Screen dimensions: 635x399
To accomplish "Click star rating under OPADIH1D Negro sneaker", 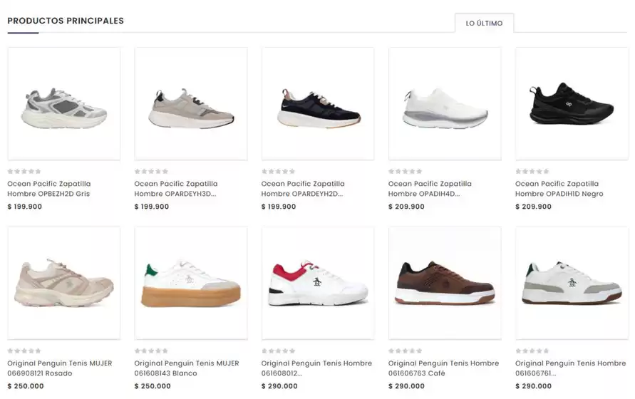I will [532, 171].
